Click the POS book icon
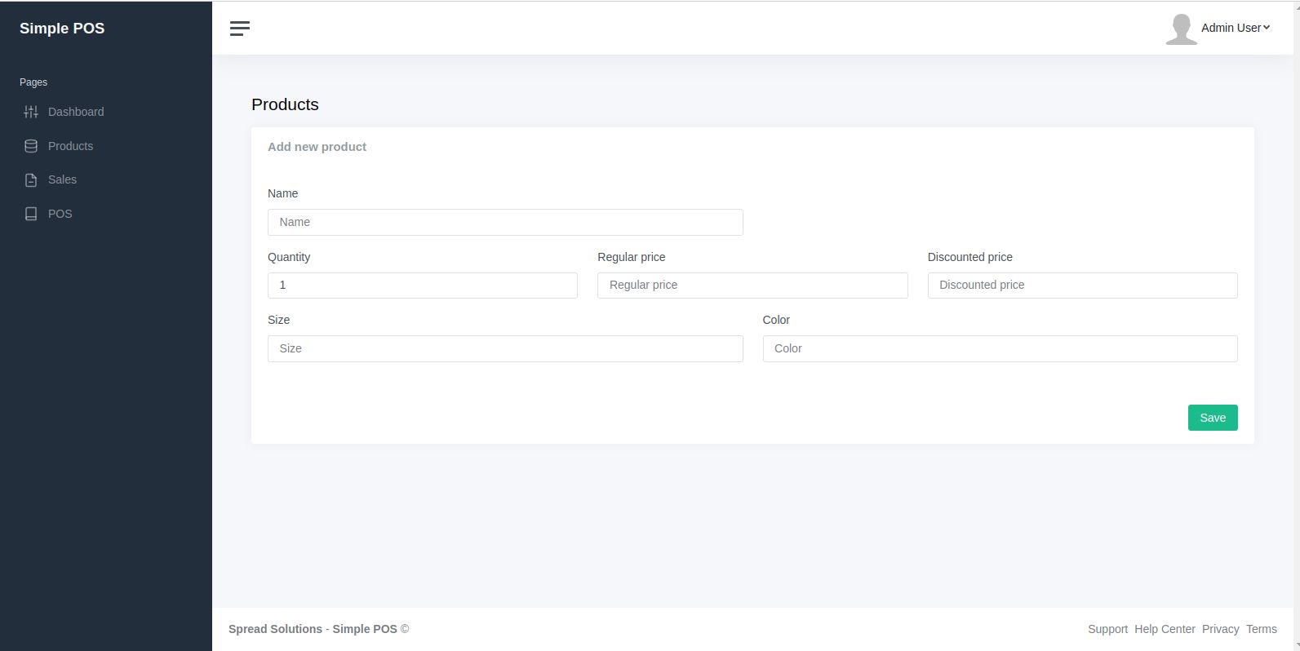 click(x=31, y=214)
